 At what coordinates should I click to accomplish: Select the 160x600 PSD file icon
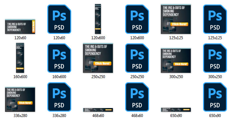pos(59,58)
